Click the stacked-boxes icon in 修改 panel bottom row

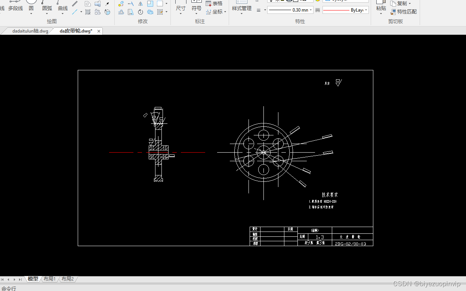tap(150, 12)
